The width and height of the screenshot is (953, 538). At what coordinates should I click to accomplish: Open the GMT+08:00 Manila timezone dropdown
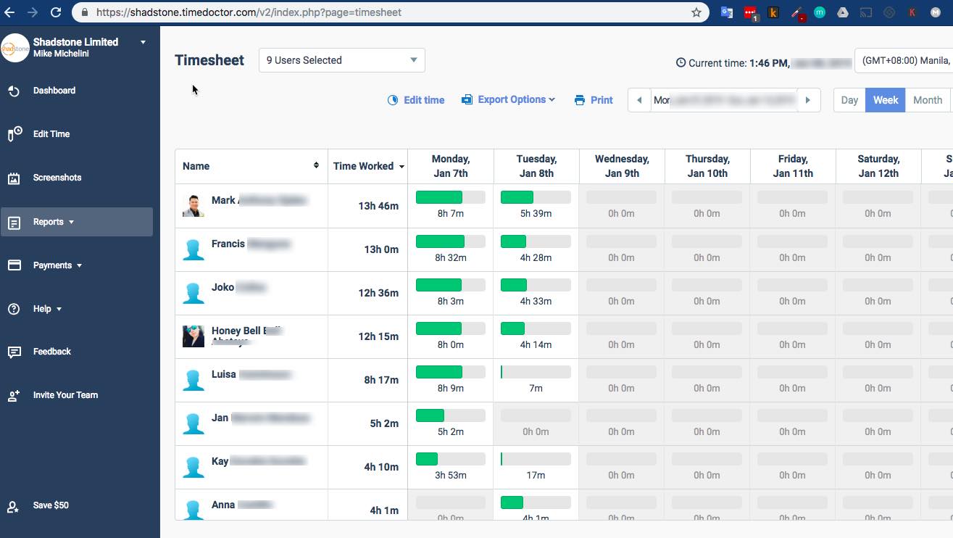click(904, 60)
